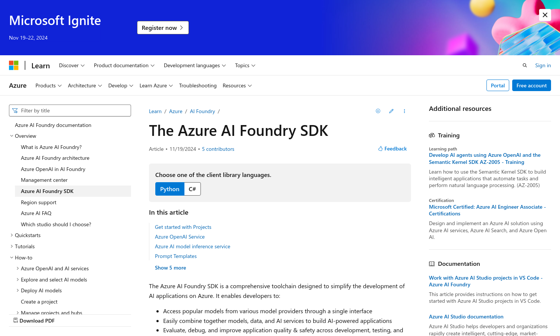560x336 pixels.
Task: Open the 5 contributors link
Action: (x=218, y=149)
